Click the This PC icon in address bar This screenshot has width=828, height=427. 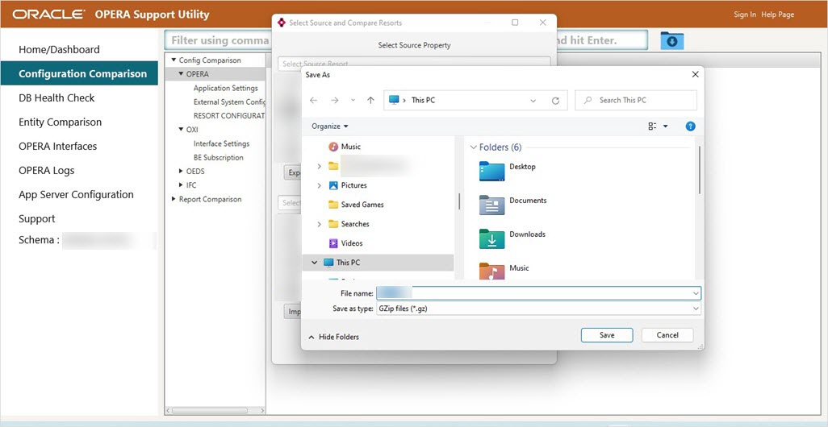[393, 100]
